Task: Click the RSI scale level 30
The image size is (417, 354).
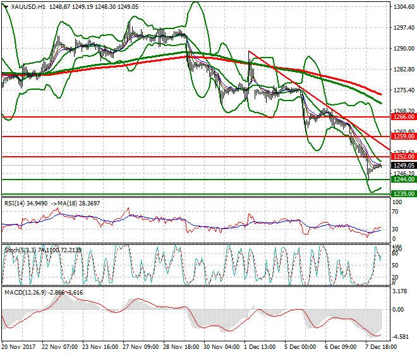Action: click(396, 229)
